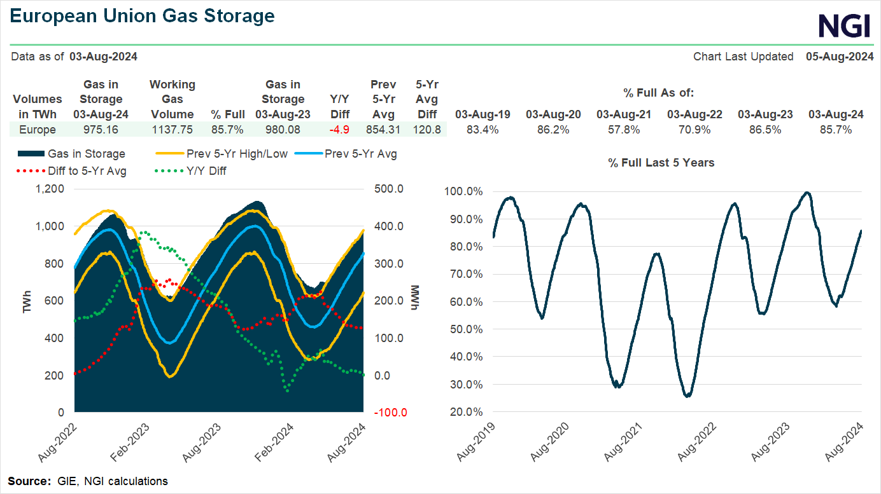The height and width of the screenshot is (494, 881).
Task: Click the 57.8% value for 03-Aug-21
Action: pyautogui.click(x=624, y=130)
